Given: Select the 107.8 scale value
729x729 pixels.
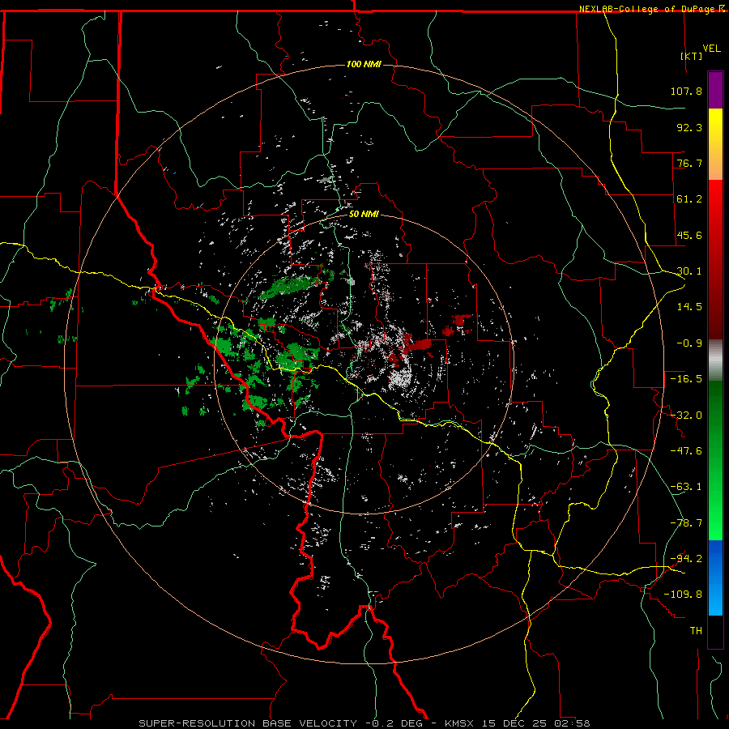Looking at the screenshot, I should pos(686,91).
